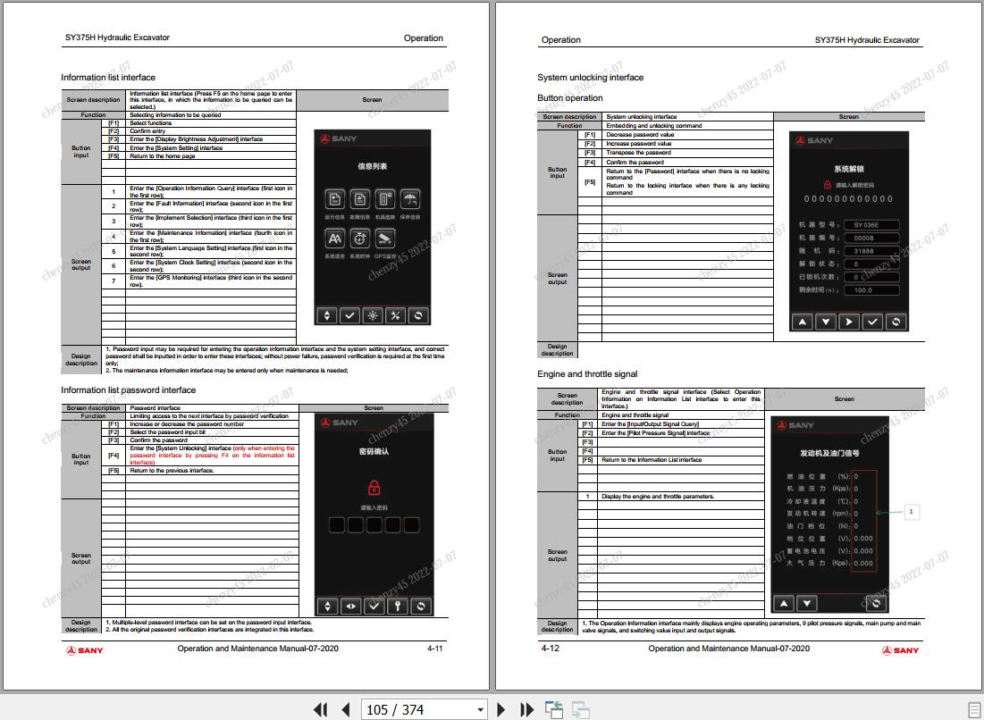Click the 'Enter the [Input/Output Signal Query]' row
Screen dimensions: 984x720
[680, 424]
